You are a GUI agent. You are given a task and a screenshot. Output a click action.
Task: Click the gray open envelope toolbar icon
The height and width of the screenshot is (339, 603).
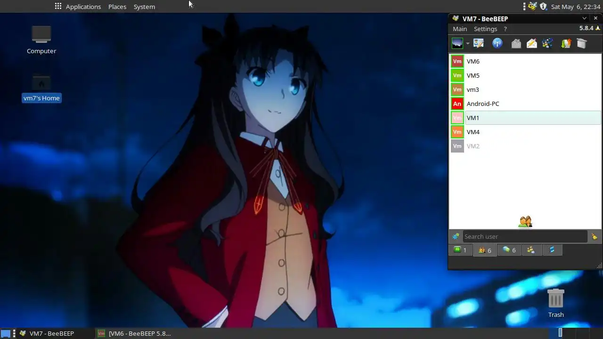tap(516, 43)
